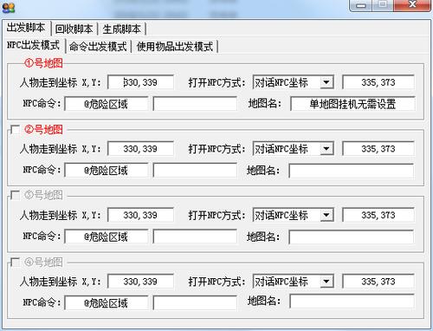Open 打开NPC方式 dropdown in ③号地图

[326, 215]
